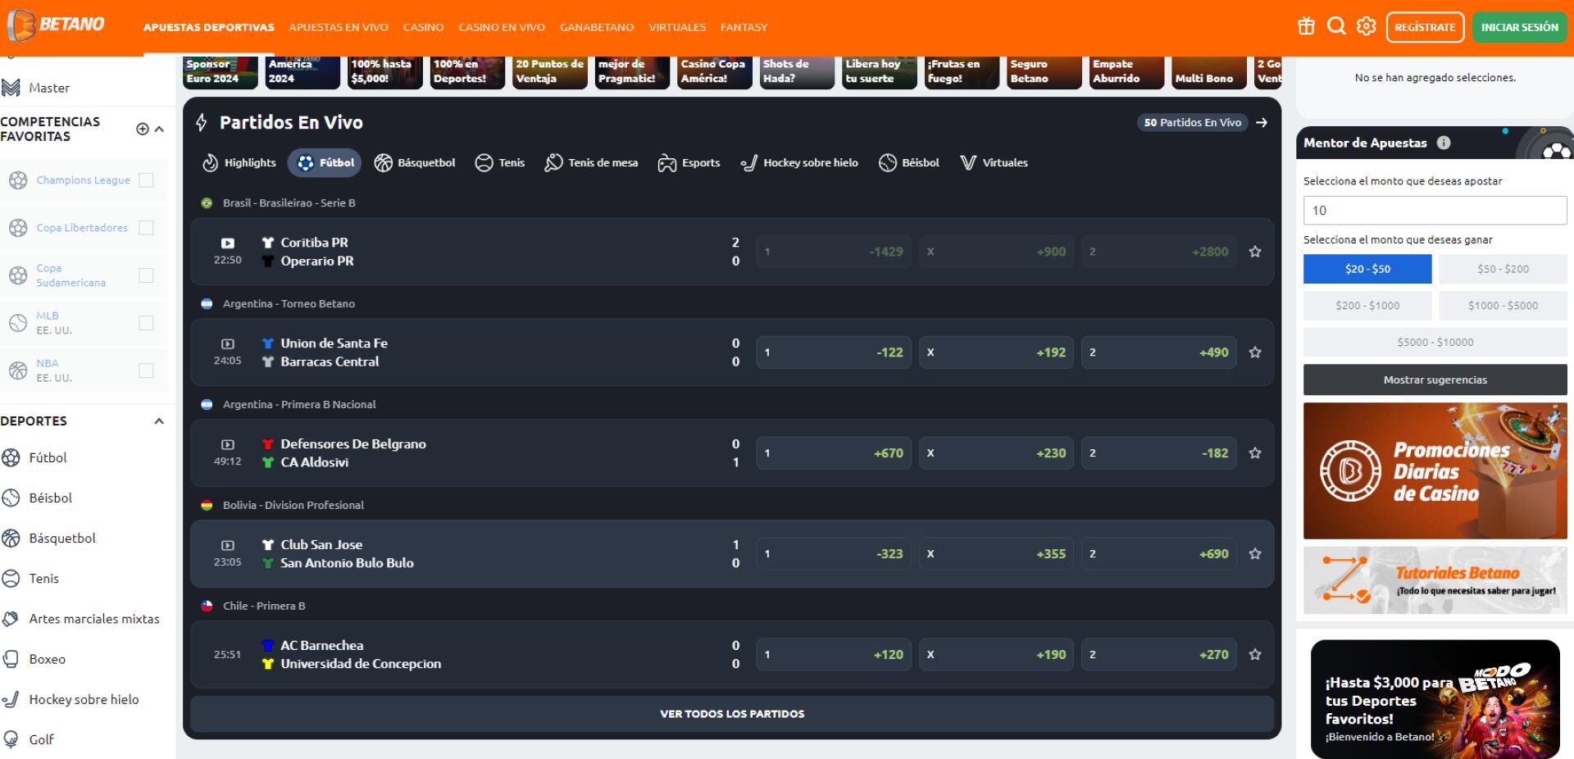The image size is (1574, 759).
Task: Click Mostrar sugerencias button
Action: (1435, 379)
